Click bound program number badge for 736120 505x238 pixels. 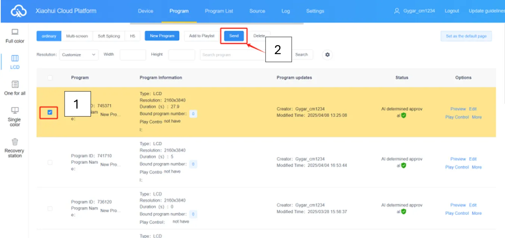coord(193,214)
